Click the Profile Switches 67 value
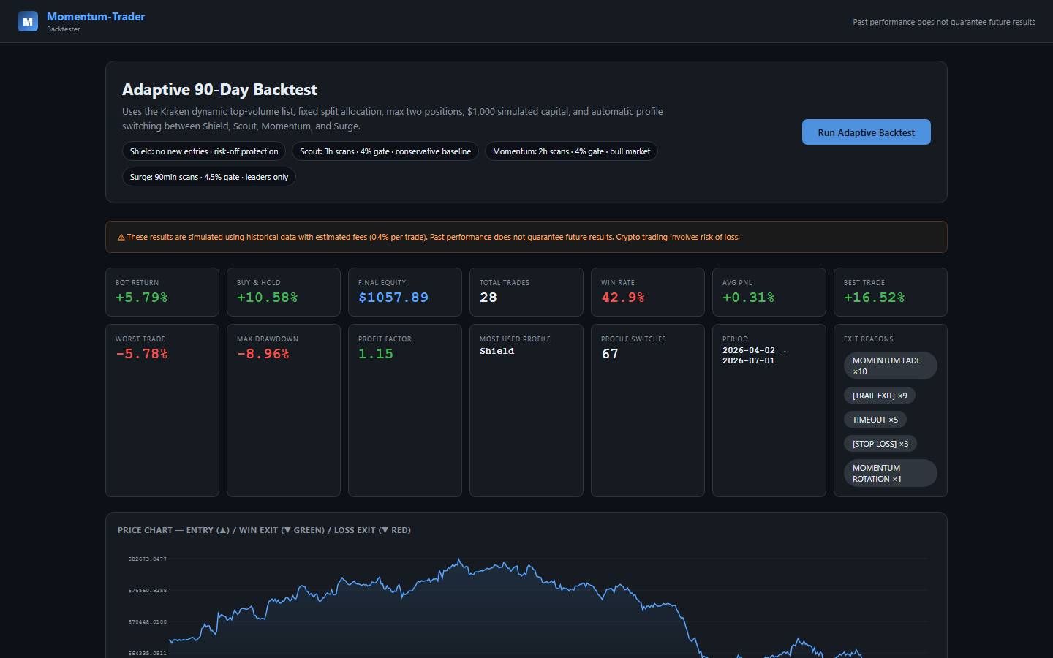This screenshot has width=1053, height=658. pos(610,354)
